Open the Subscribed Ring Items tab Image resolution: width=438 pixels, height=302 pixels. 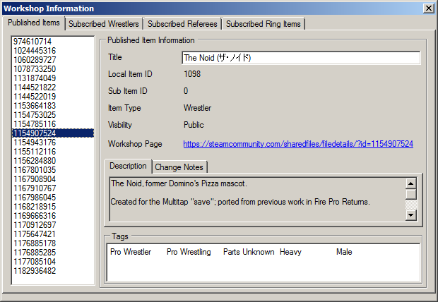click(x=263, y=24)
